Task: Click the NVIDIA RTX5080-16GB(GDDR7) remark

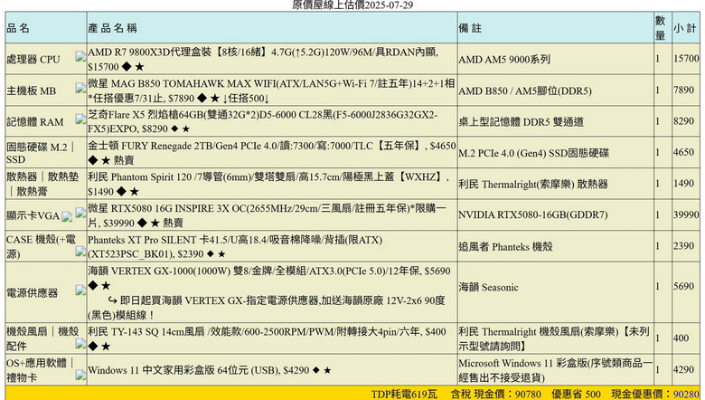Action: point(532,215)
